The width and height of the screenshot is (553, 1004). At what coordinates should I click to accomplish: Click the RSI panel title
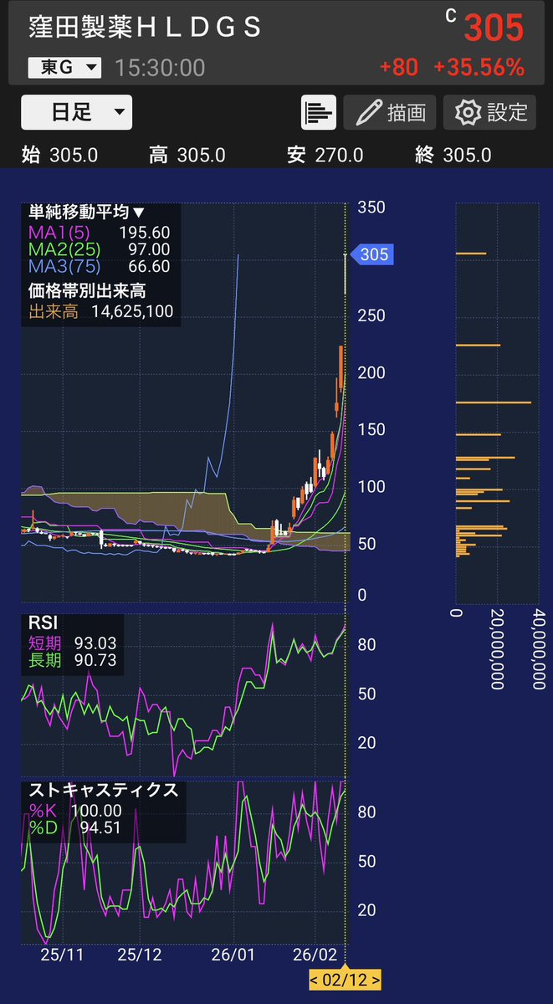[45, 623]
